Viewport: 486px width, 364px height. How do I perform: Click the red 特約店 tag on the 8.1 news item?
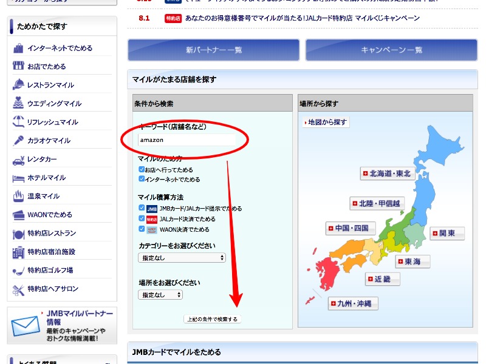tap(173, 18)
